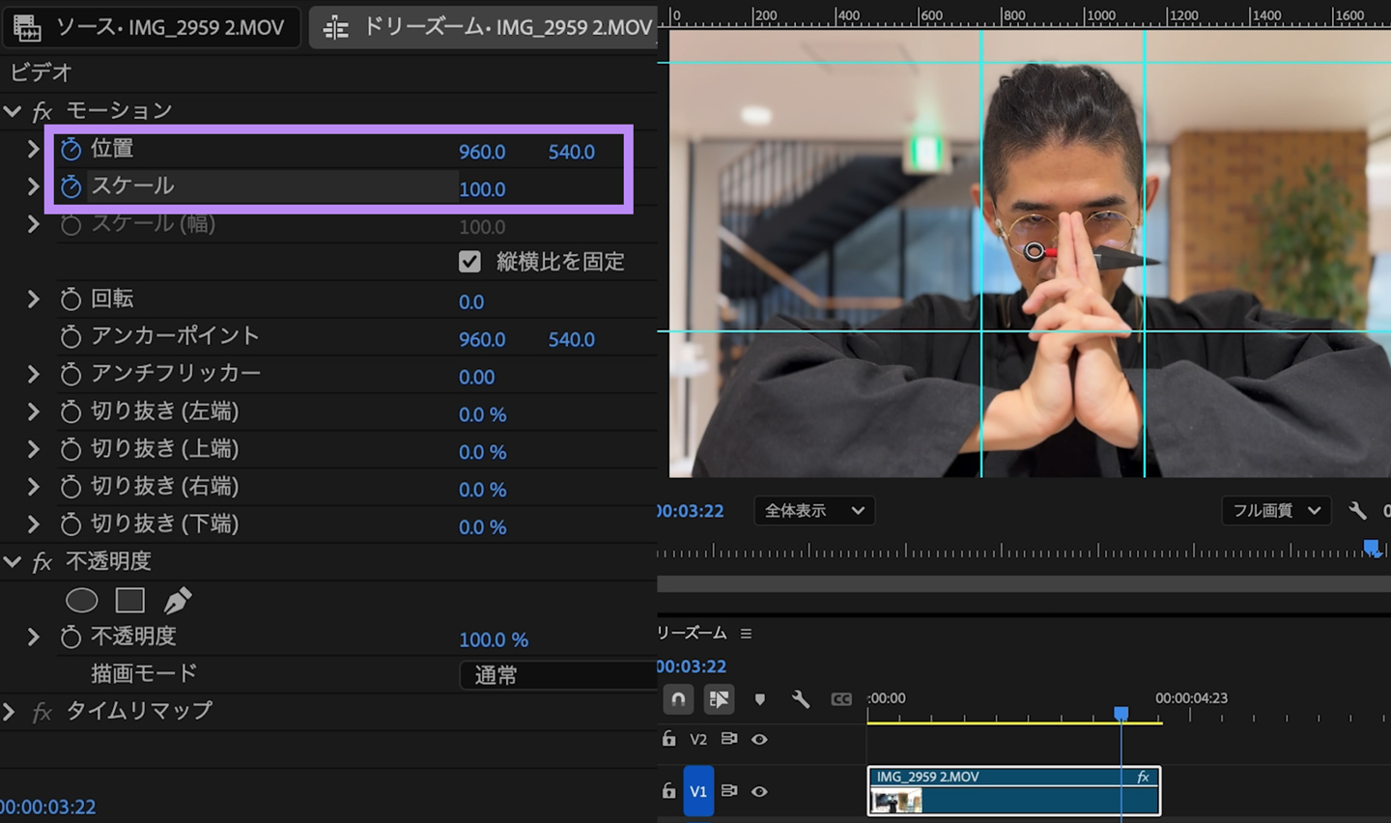Expand the 回転 property row
1391x823 pixels.
[x=34, y=299]
